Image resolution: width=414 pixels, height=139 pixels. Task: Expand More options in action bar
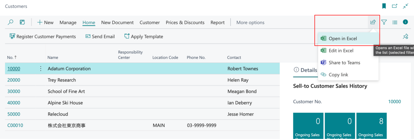point(250,23)
